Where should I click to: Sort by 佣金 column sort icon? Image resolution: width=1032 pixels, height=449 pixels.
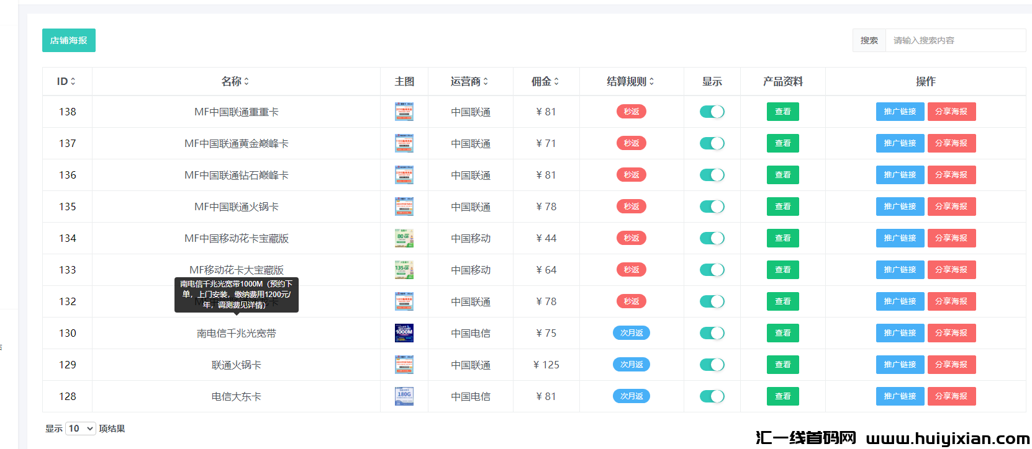556,81
